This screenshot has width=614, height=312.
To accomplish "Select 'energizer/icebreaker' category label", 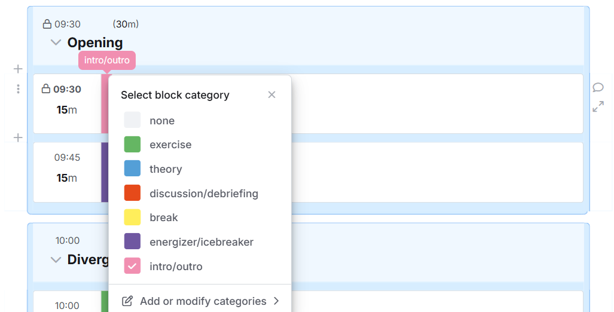I will [201, 242].
